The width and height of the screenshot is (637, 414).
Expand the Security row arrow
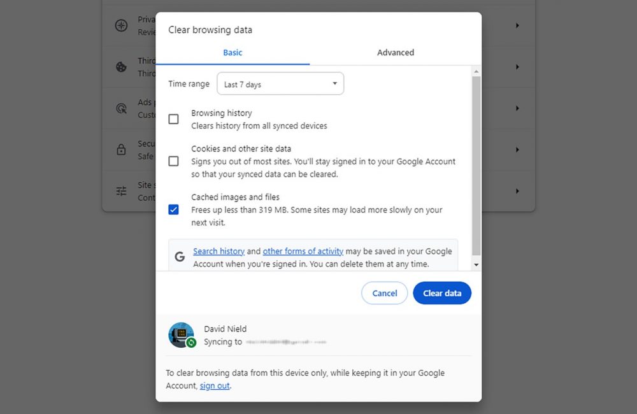pos(517,150)
